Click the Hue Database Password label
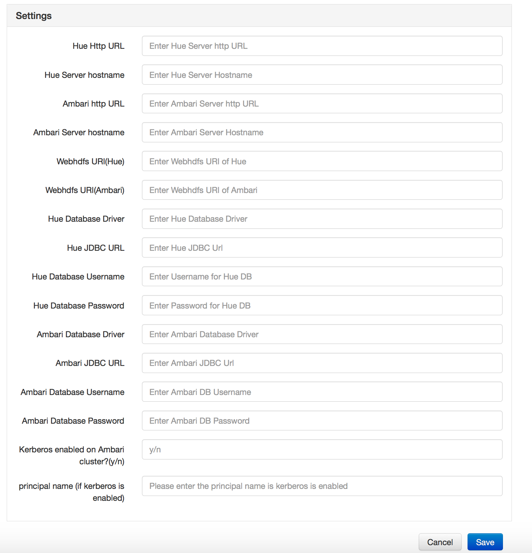 pyautogui.click(x=78, y=305)
